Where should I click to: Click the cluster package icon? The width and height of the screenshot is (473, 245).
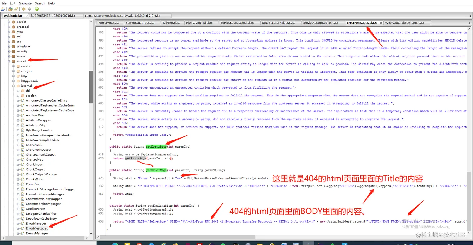coord(18,66)
